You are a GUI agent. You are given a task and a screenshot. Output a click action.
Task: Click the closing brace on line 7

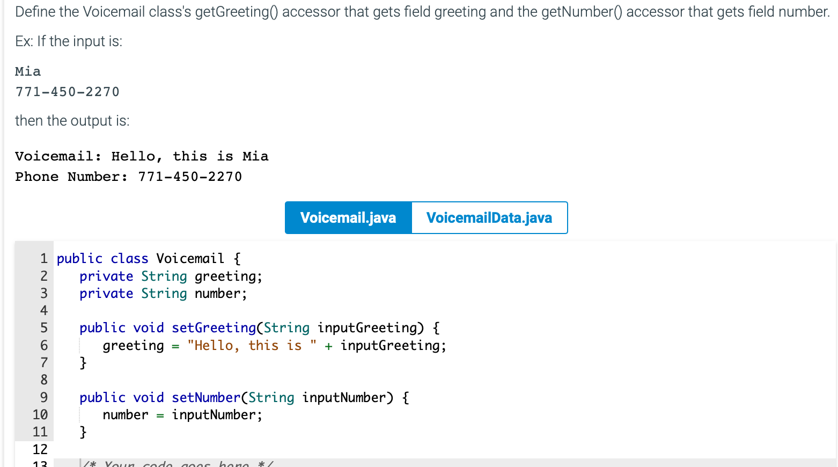(84, 362)
